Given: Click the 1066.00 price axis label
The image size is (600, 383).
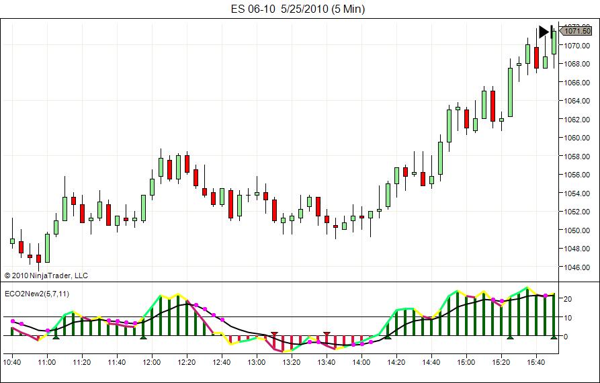Looking at the screenshot, I should coord(577,82).
